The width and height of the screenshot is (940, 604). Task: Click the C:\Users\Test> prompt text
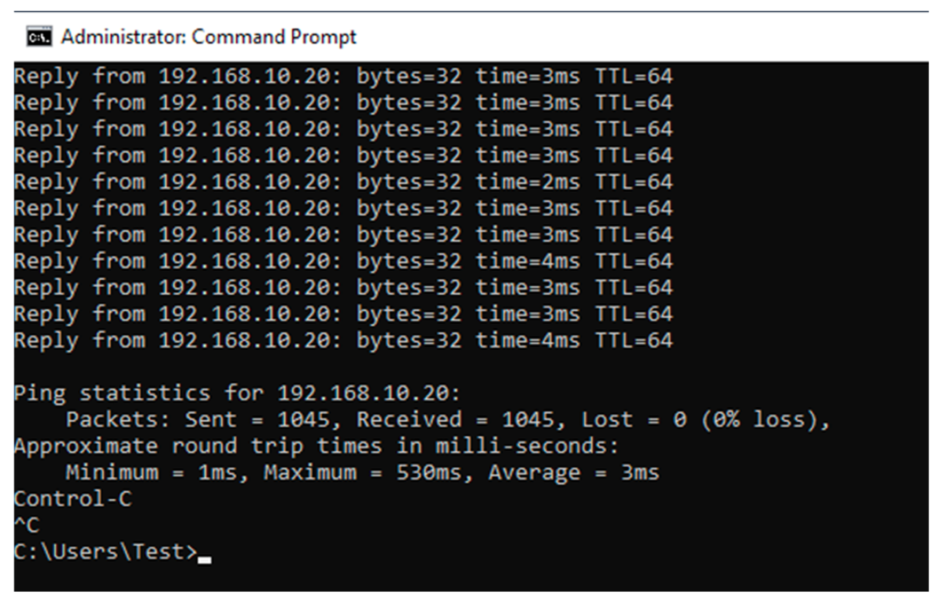click(105, 552)
